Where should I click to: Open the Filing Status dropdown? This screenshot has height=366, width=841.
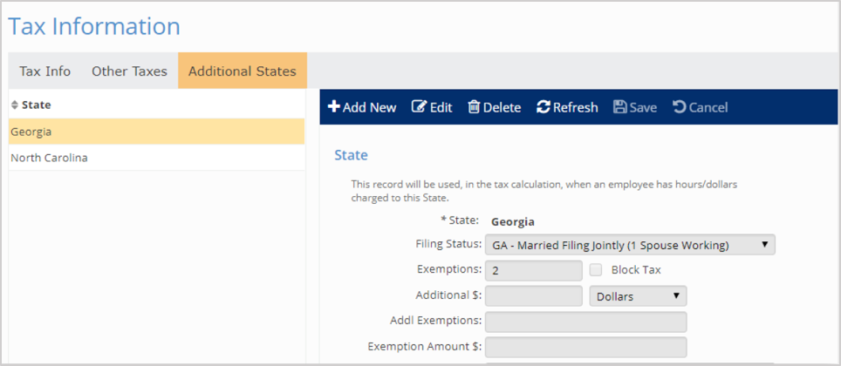click(630, 245)
